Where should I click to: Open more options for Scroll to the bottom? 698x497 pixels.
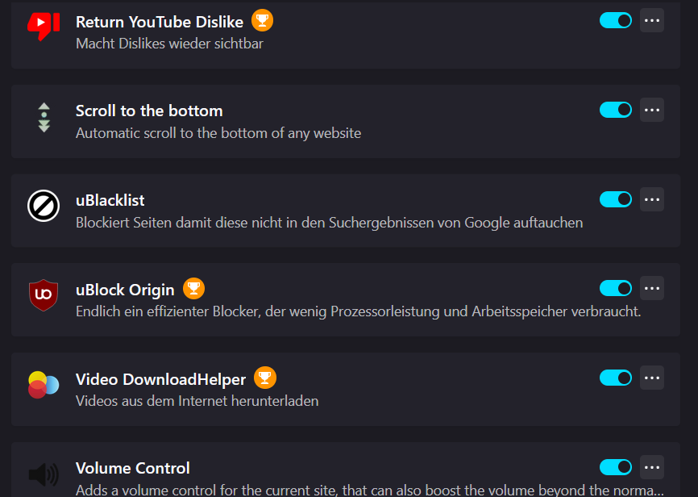[652, 110]
